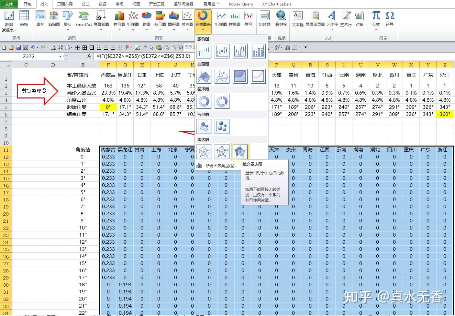Select column Z header

pos(445,65)
